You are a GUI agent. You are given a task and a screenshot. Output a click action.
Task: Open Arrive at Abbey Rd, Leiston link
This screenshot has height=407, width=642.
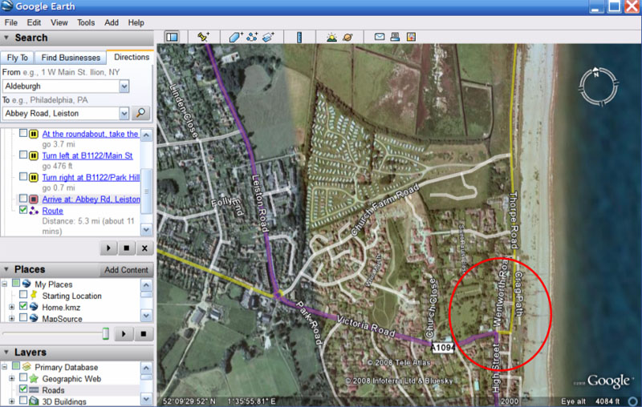91,199
